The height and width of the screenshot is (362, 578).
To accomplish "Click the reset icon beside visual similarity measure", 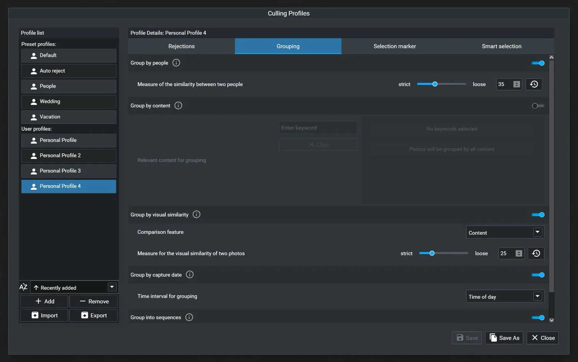I will pos(536,253).
